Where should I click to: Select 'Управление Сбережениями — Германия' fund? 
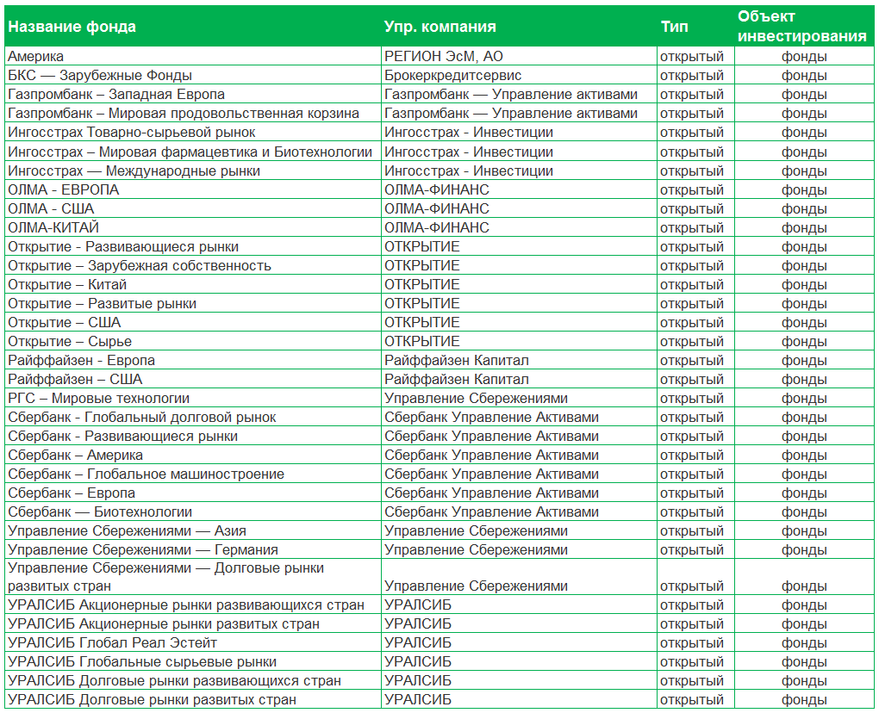tap(142, 549)
